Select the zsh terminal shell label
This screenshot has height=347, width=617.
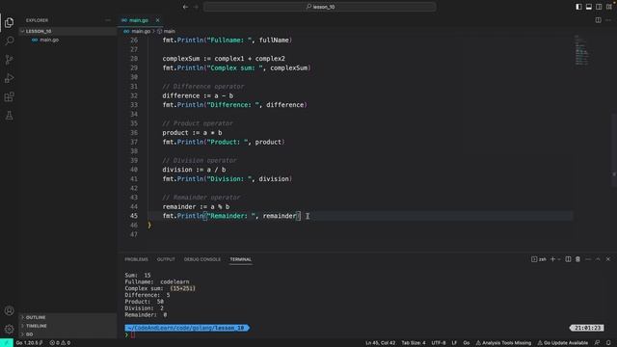point(539,259)
